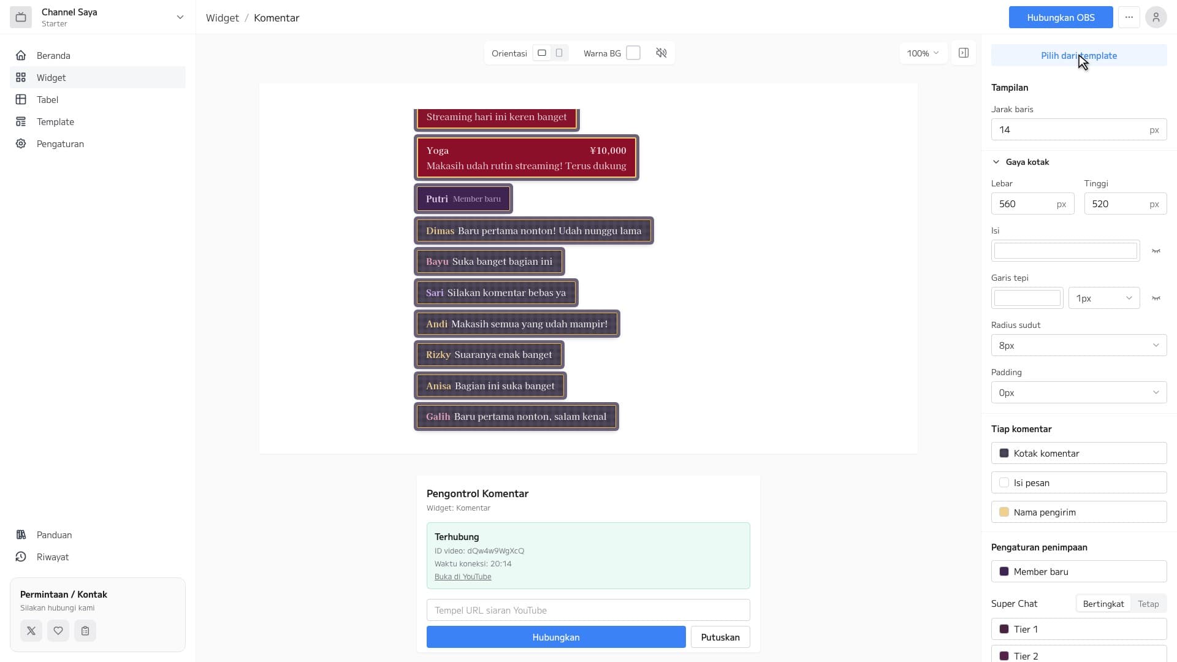
Task: Select the portrait orientation icon
Action: (x=559, y=53)
